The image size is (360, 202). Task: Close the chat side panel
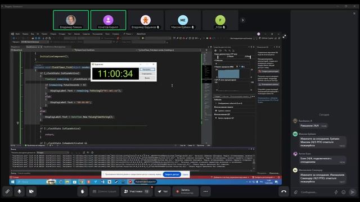354,13
